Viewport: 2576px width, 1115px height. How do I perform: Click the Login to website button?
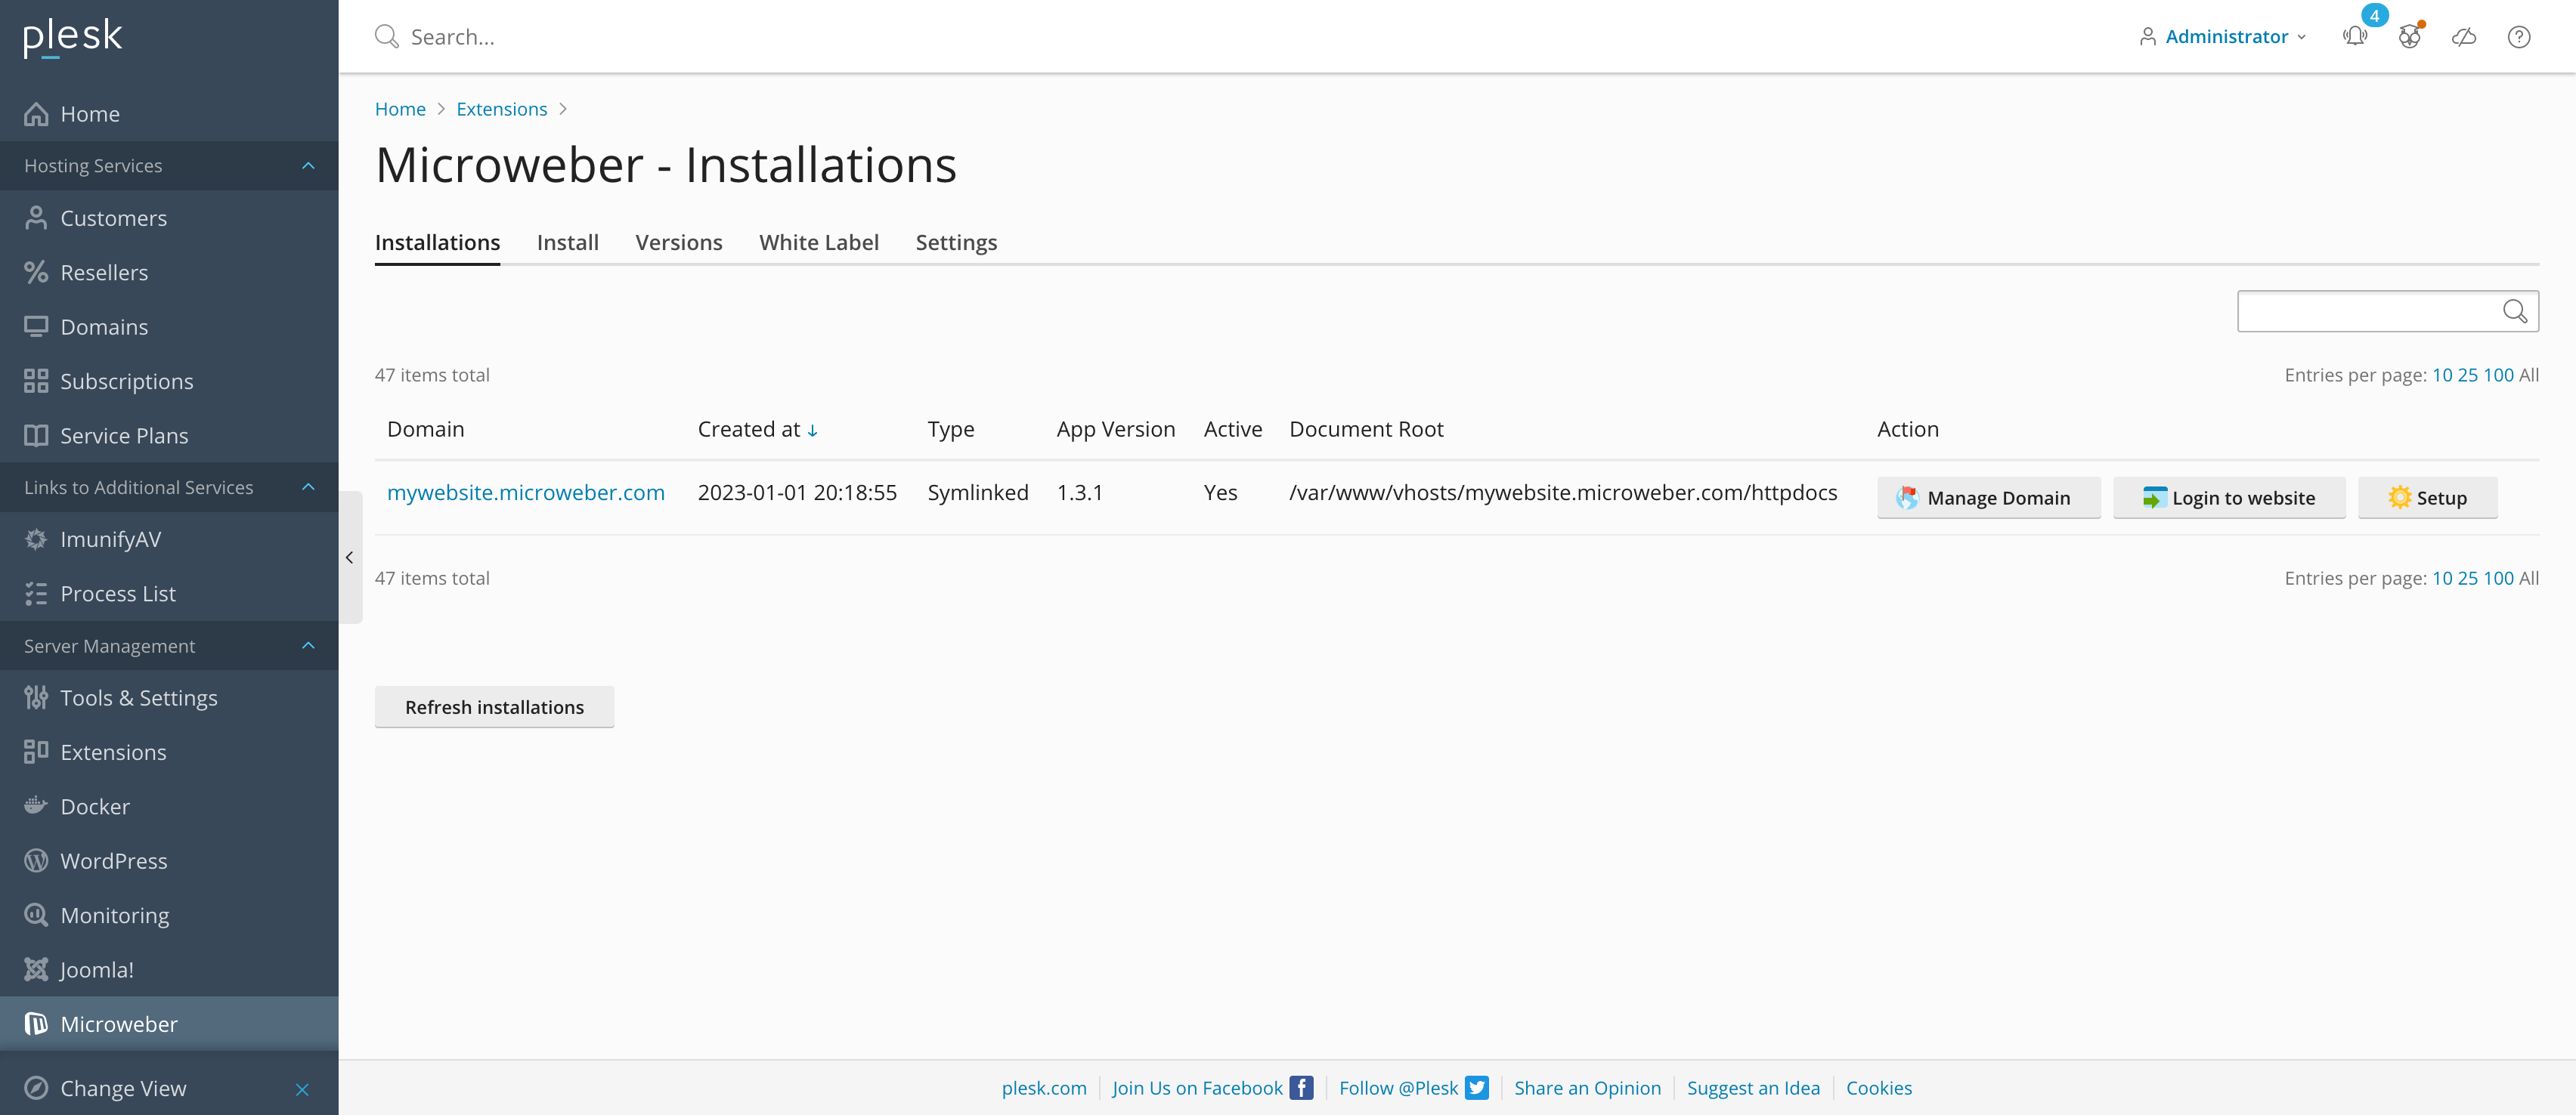pos(2228,498)
